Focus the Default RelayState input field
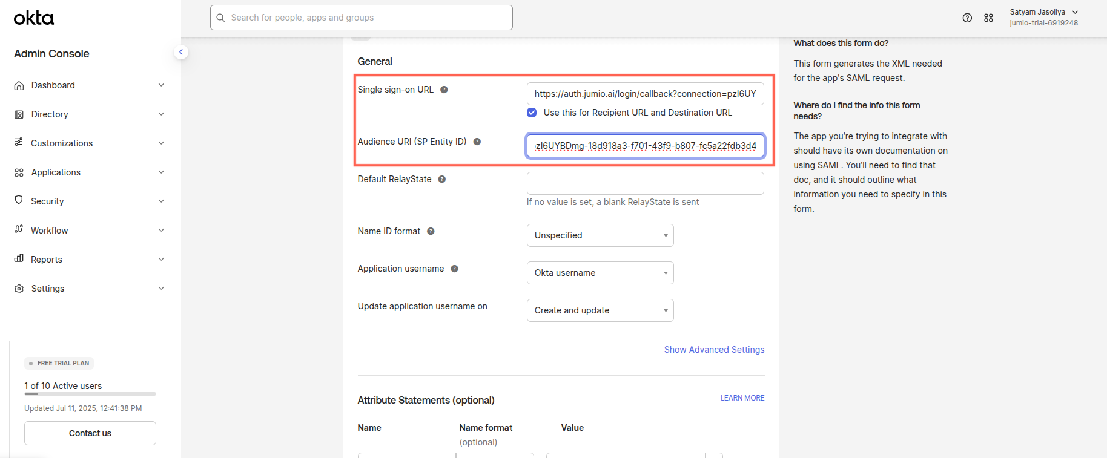The image size is (1107, 458). pos(645,183)
